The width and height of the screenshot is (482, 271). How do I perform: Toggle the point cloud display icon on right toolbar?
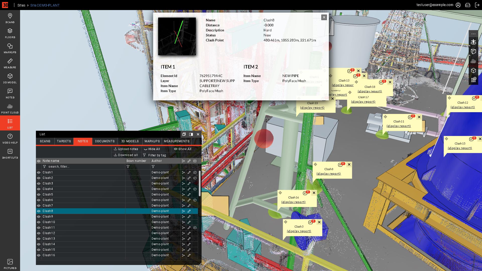pyautogui.click(x=473, y=61)
